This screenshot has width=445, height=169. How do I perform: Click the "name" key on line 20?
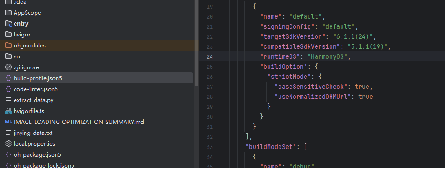coord(271,17)
